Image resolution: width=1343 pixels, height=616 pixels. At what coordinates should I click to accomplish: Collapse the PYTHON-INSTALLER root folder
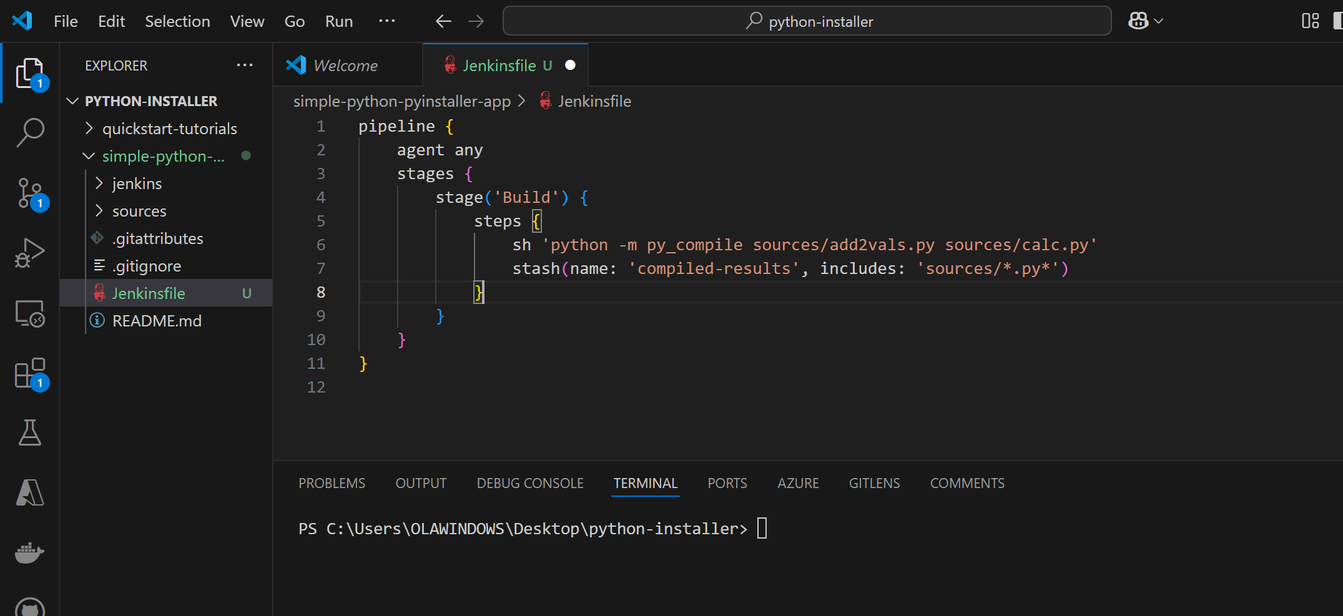[166, 101]
